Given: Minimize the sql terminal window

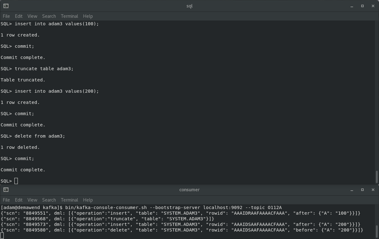Looking at the screenshot, I should (352, 6).
